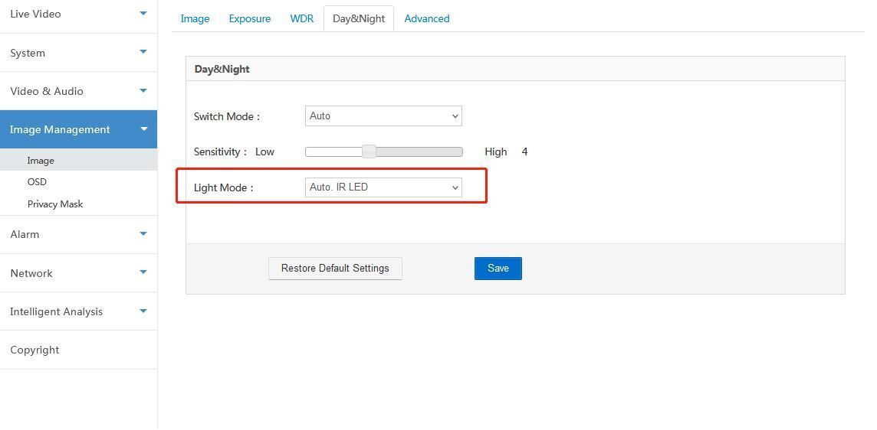877x430 pixels.
Task: Go to the Advanced tab
Action: coord(426,18)
